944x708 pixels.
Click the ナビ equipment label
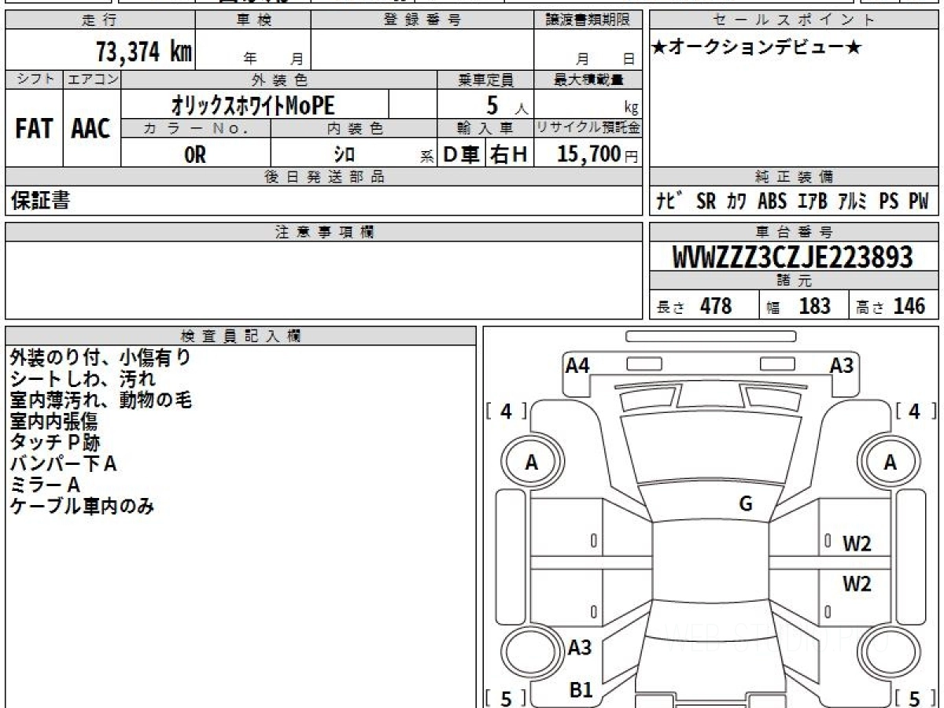669,201
